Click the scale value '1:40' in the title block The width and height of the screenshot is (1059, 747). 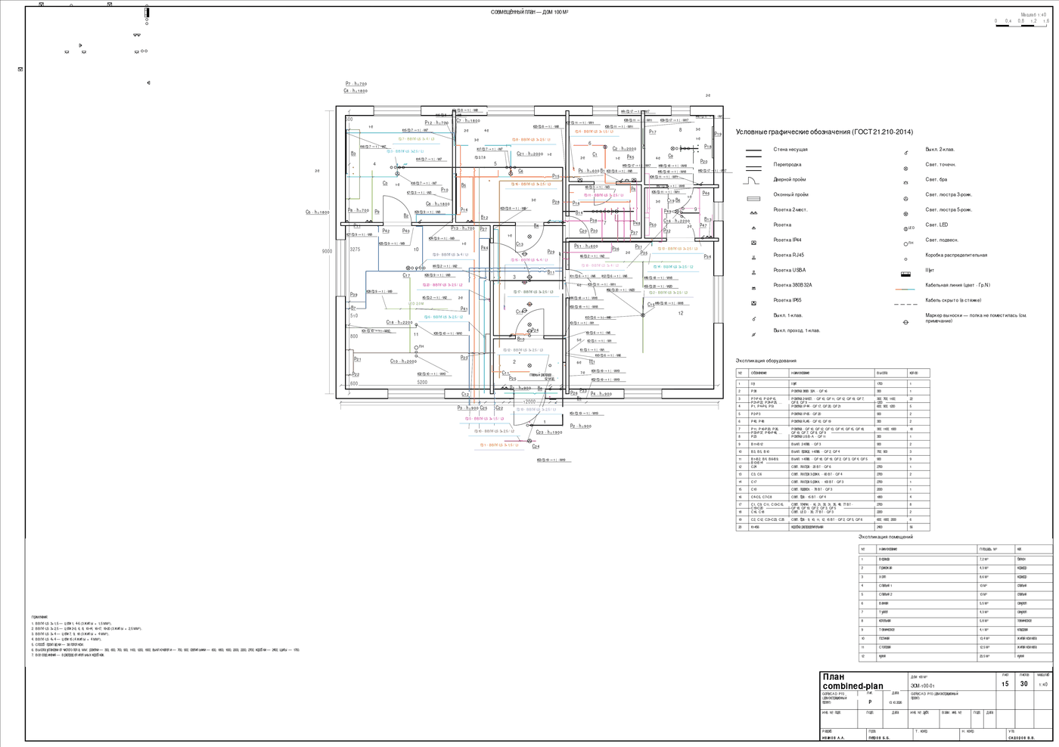coord(1044,684)
